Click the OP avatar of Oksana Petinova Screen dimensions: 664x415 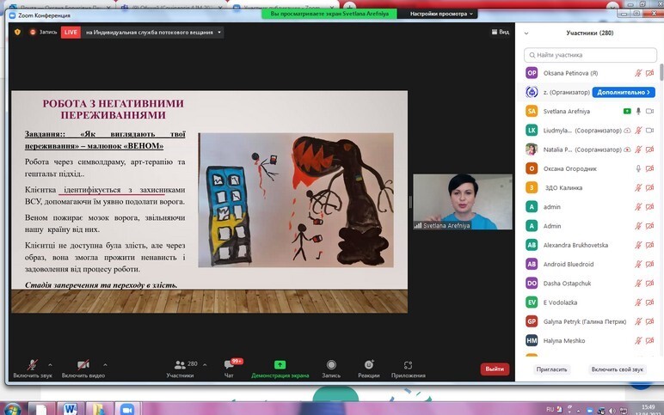pyautogui.click(x=532, y=73)
